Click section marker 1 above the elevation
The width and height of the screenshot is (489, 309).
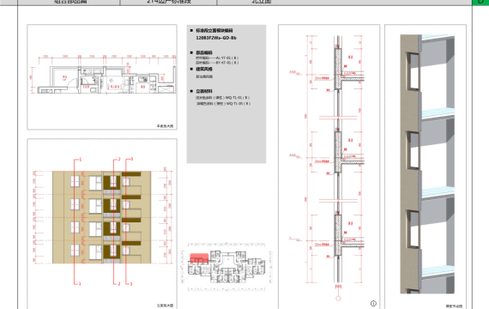pos(80,160)
